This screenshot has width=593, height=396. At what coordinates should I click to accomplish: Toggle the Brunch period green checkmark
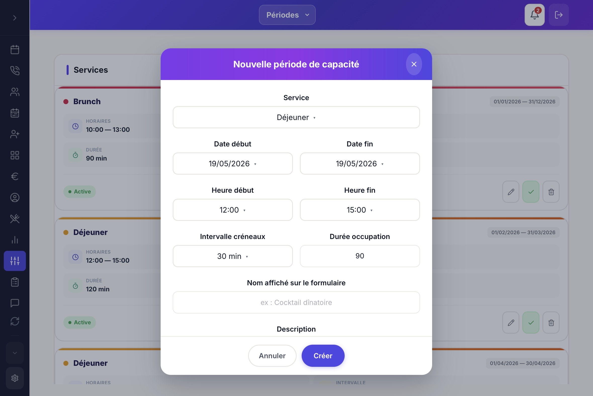(x=531, y=192)
